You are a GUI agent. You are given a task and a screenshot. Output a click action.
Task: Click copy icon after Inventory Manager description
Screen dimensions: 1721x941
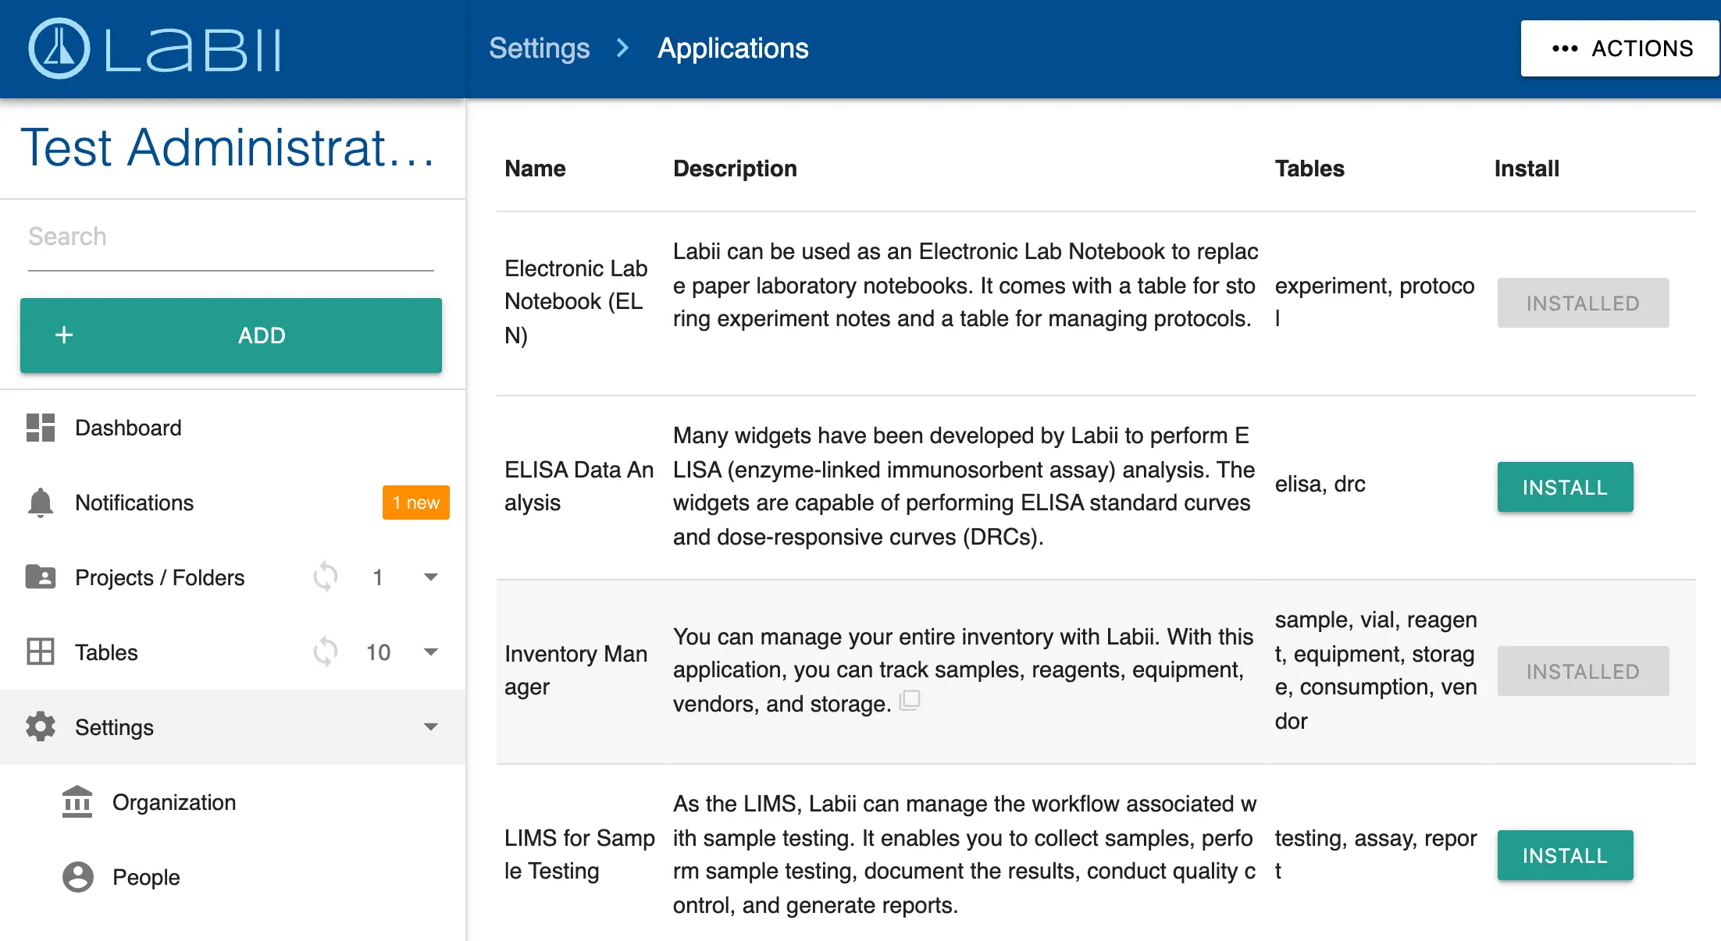[x=910, y=700]
